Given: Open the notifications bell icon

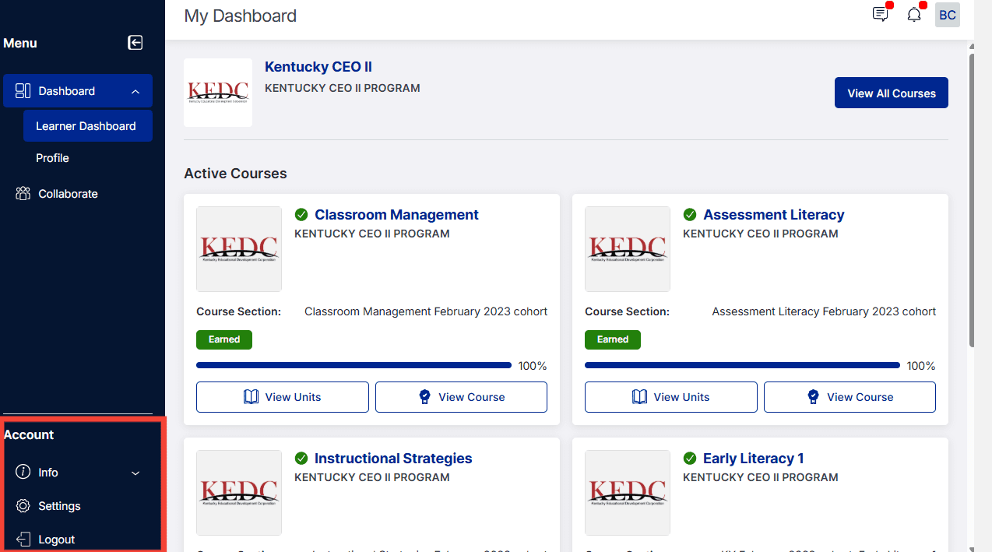Looking at the screenshot, I should pos(914,15).
